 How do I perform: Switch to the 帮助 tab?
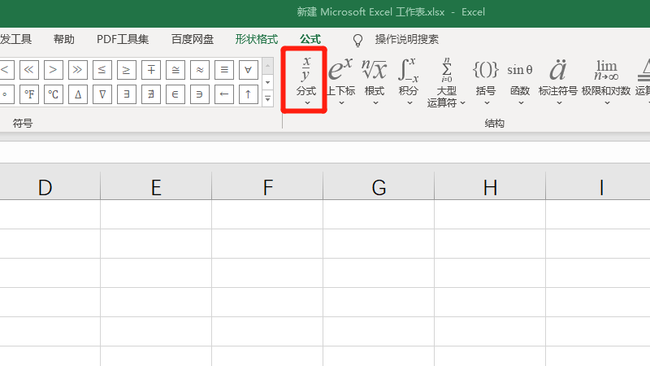coord(64,39)
